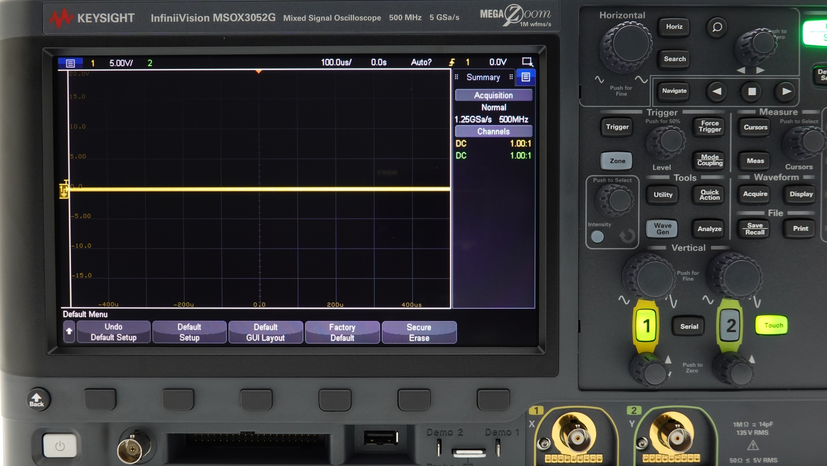The height and width of the screenshot is (466, 827).
Task: Tap the zoom box icon top right
Action: click(527, 62)
